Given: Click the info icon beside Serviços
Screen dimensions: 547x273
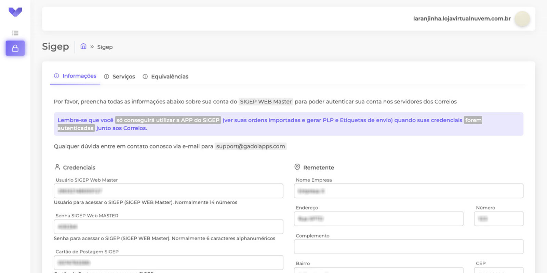Looking at the screenshot, I should click(106, 76).
